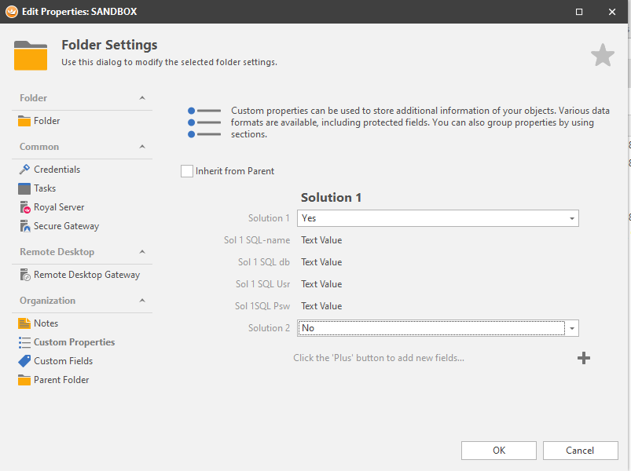Select the Tasks icon in sidebar
631x471 pixels.
click(24, 188)
